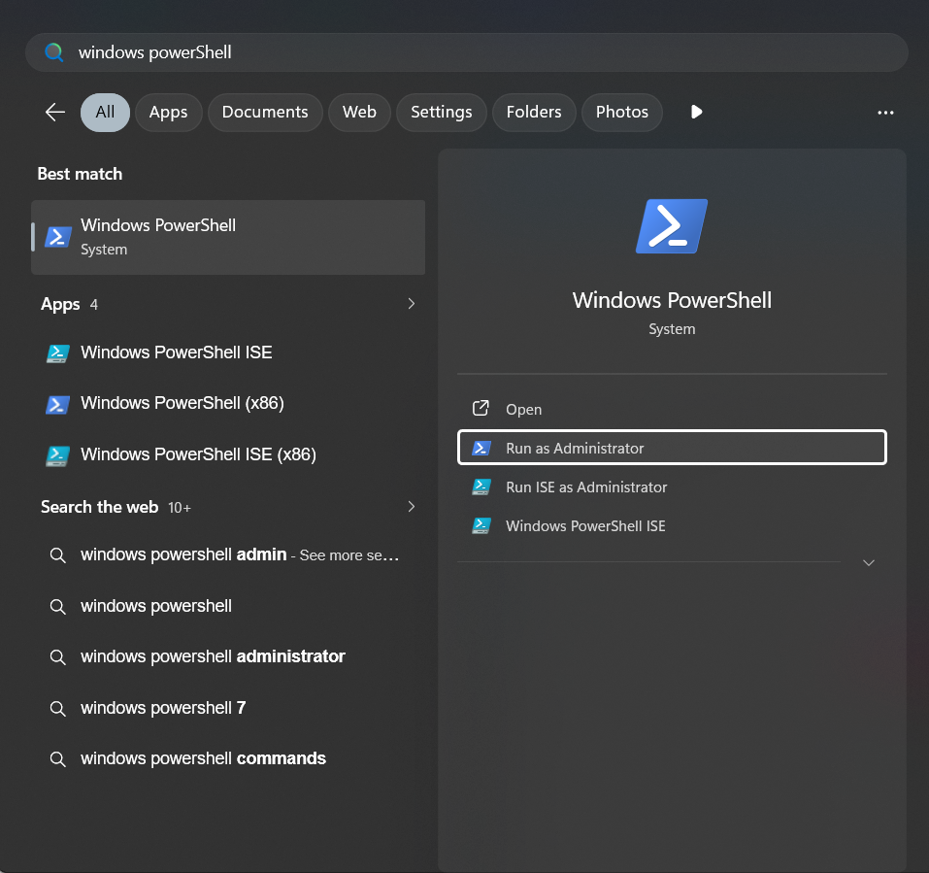Click the Run as Administrator PowerShell icon
Screen dimensions: 929x873
(x=481, y=448)
